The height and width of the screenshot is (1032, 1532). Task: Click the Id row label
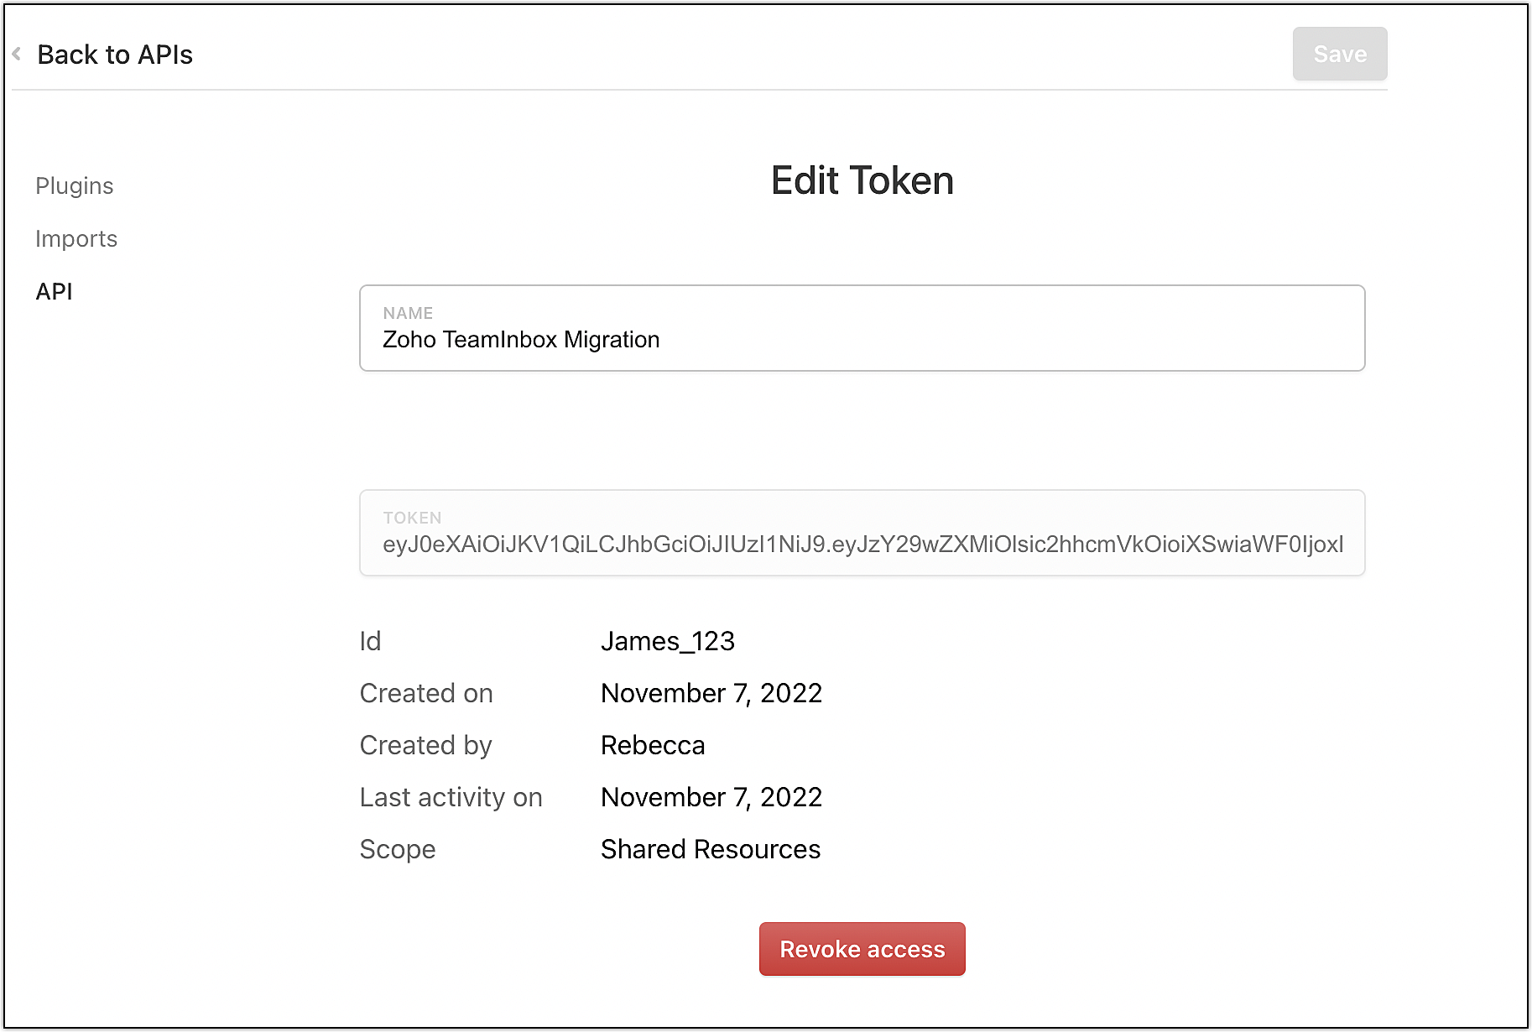pyautogui.click(x=370, y=641)
